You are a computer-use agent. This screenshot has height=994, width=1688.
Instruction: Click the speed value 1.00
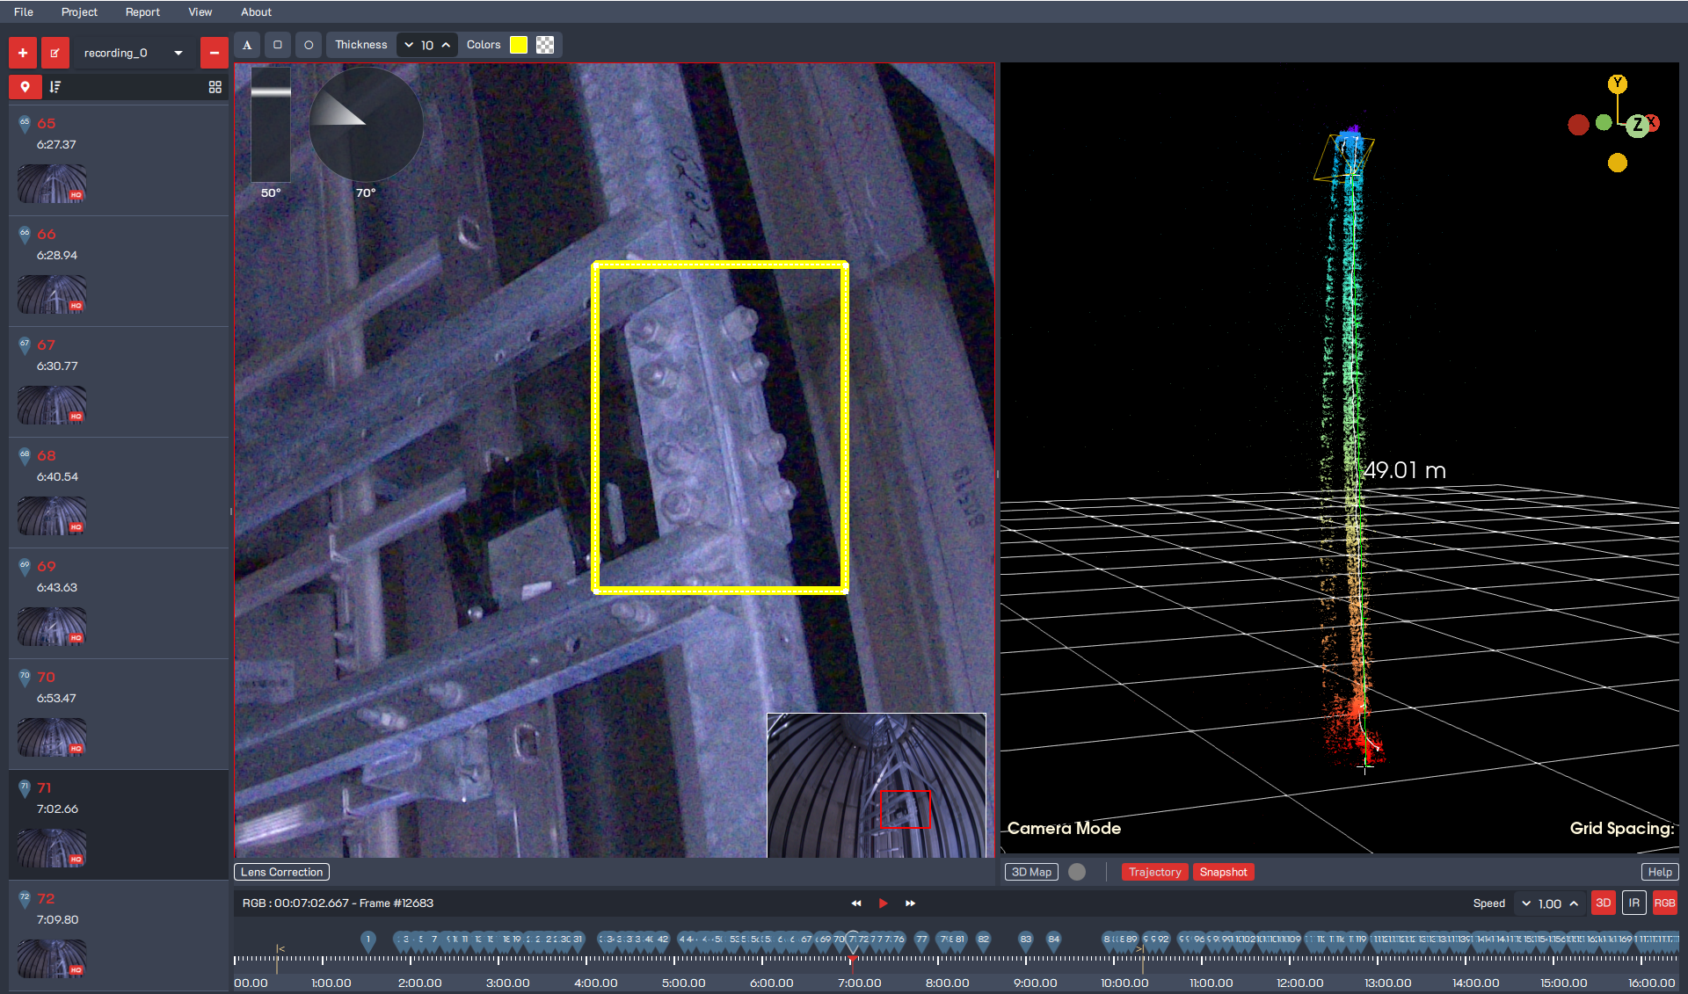click(x=1550, y=903)
